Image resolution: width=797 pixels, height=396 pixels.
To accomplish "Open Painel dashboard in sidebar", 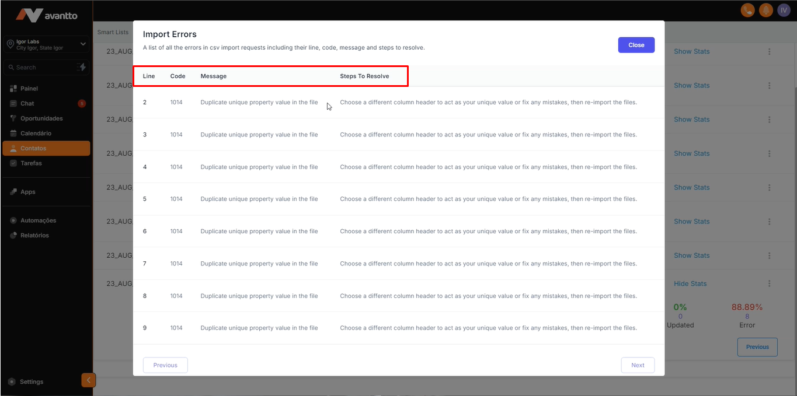I will 29,89.
